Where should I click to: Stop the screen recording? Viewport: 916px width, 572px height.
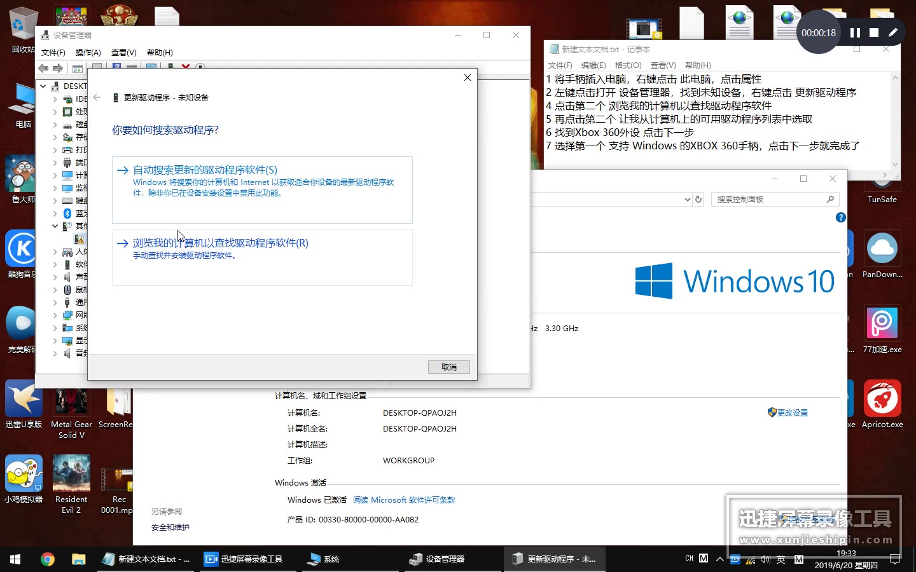click(874, 32)
